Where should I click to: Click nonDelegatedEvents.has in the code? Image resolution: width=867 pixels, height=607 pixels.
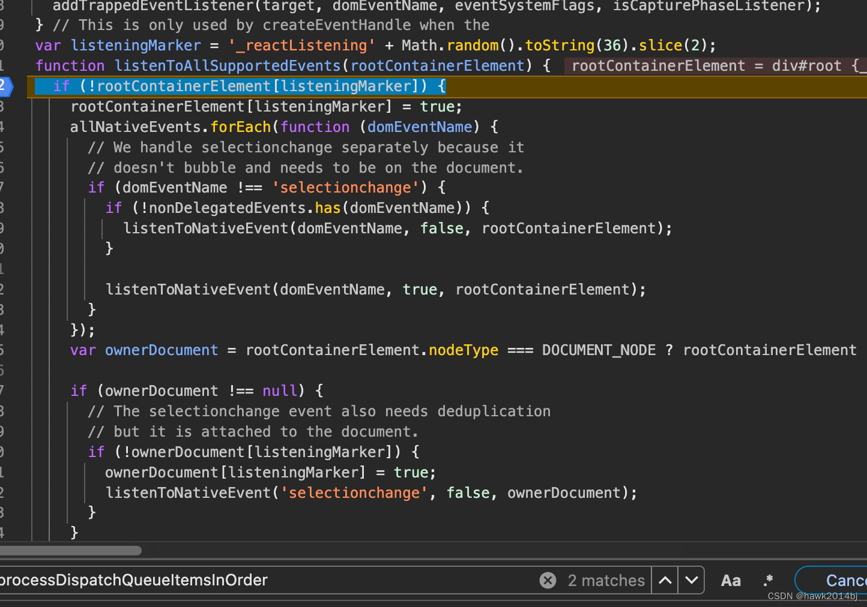[x=244, y=208]
